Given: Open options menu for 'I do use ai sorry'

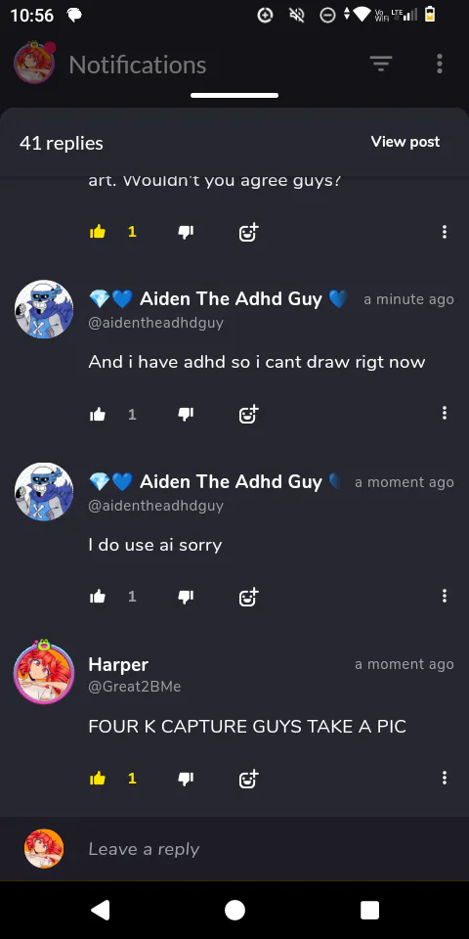Looking at the screenshot, I should [x=444, y=596].
